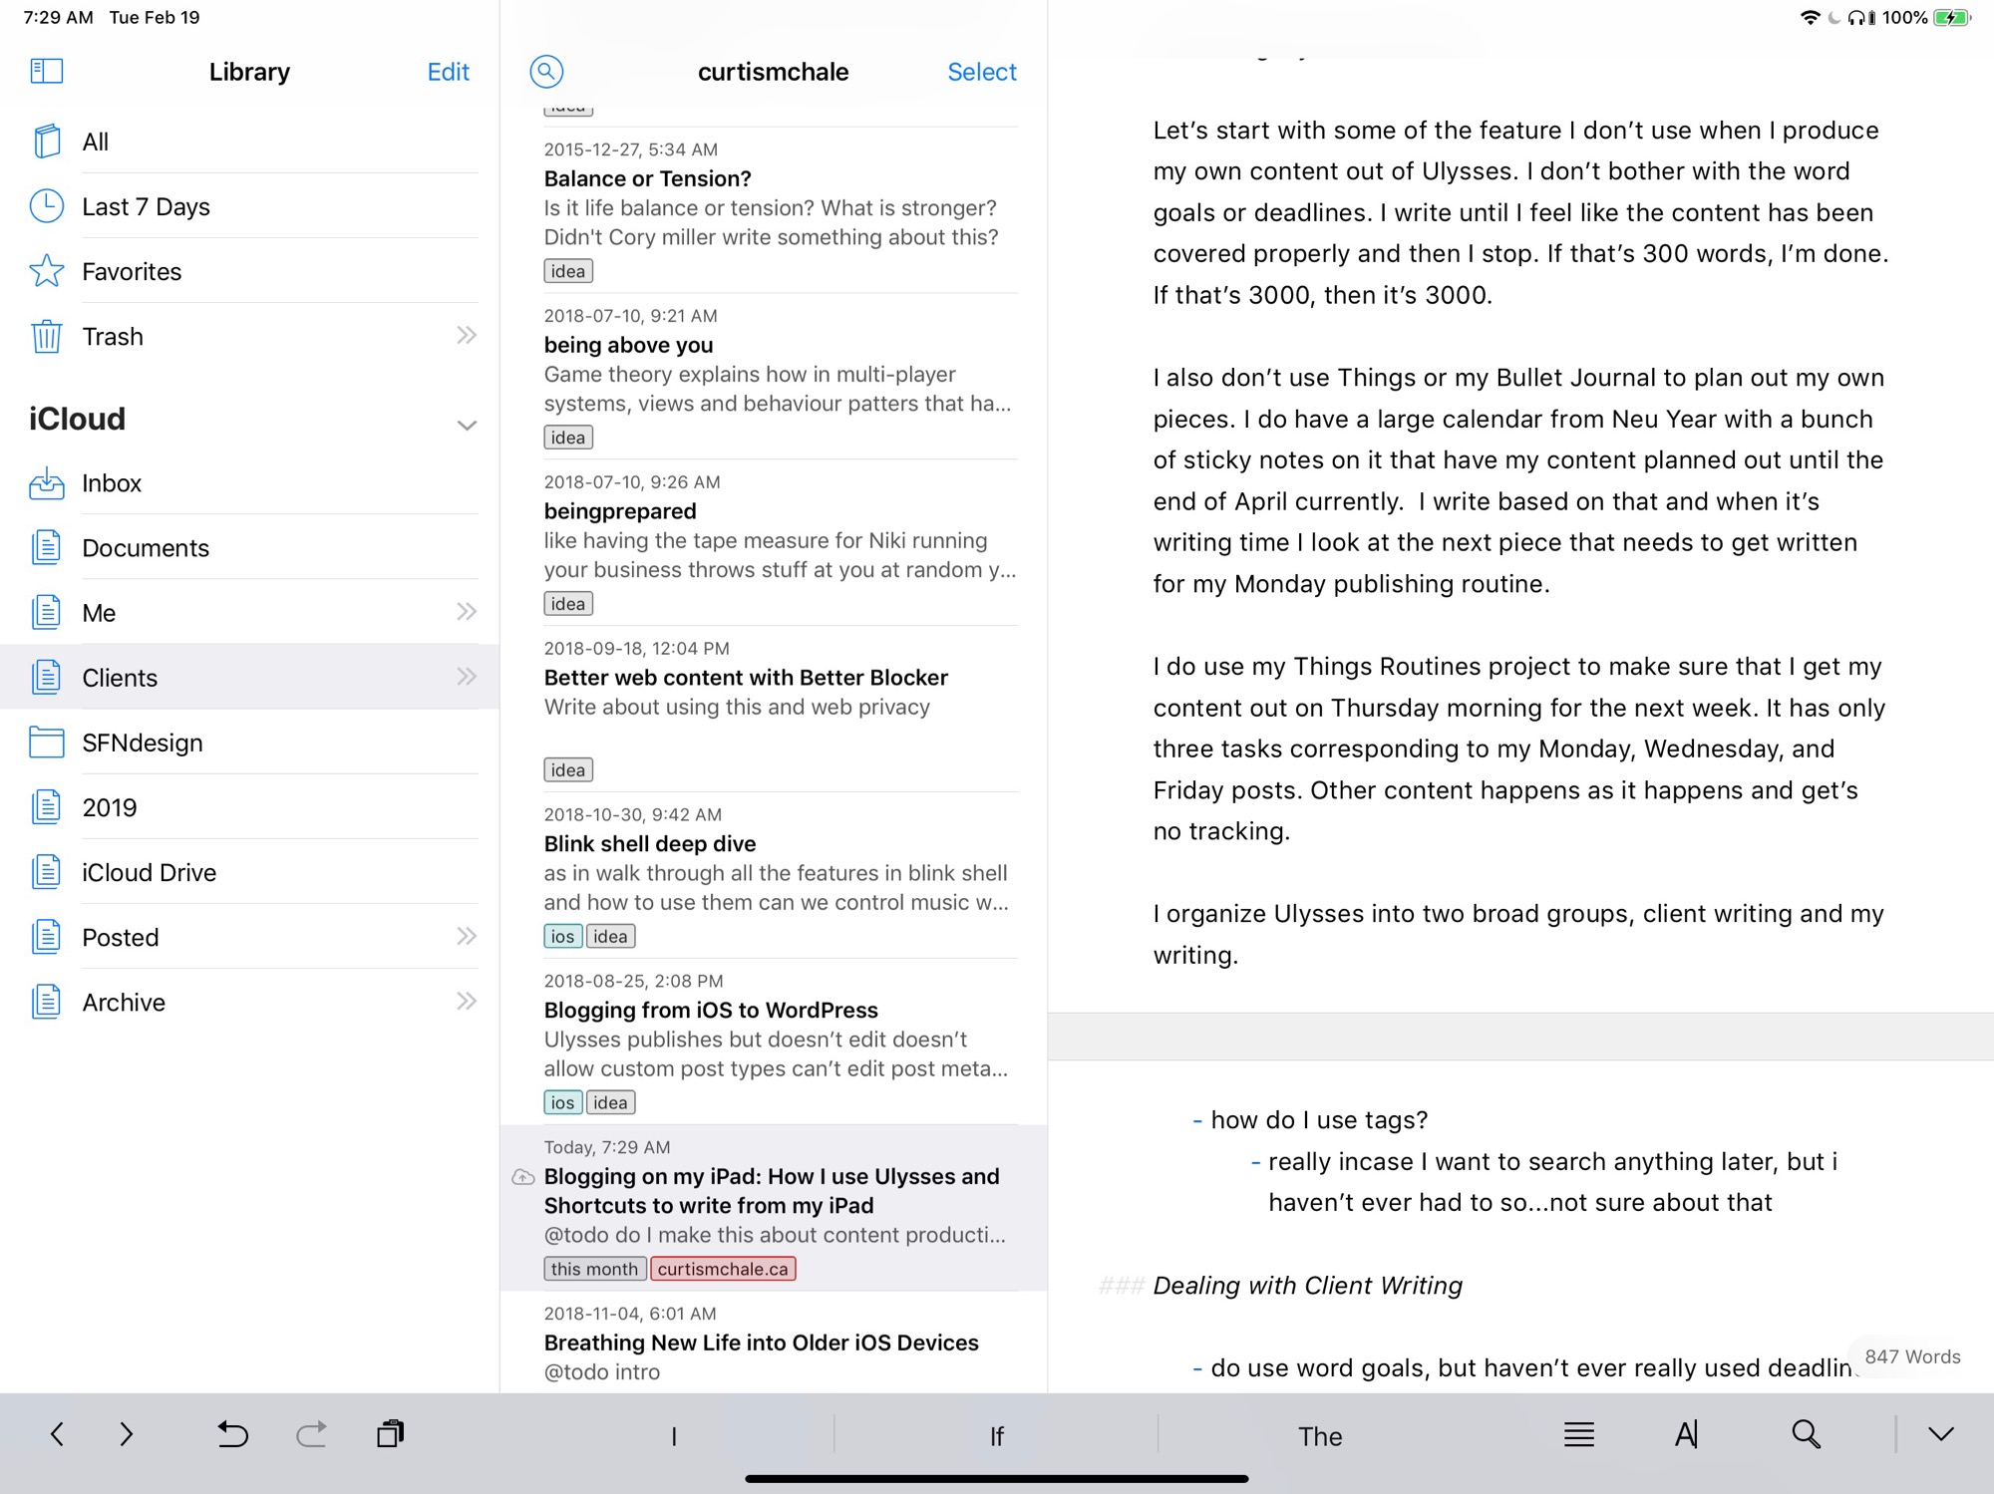Open the paragraph markup lines icon
Viewport: 1994px width, 1494px height.
1578,1434
